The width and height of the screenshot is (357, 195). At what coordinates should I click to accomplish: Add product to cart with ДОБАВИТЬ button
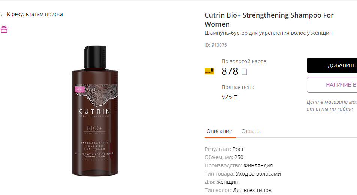pyautogui.click(x=332, y=65)
